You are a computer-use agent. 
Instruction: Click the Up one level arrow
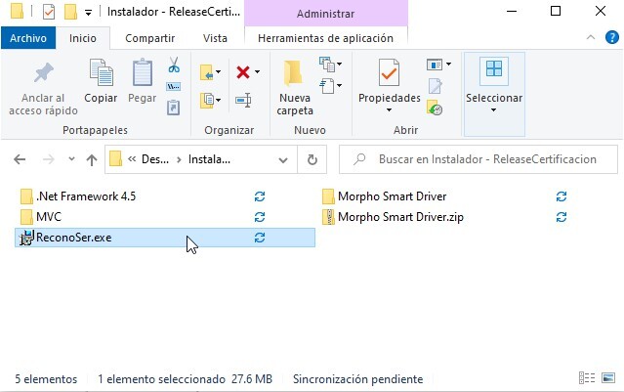coord(92,159)
